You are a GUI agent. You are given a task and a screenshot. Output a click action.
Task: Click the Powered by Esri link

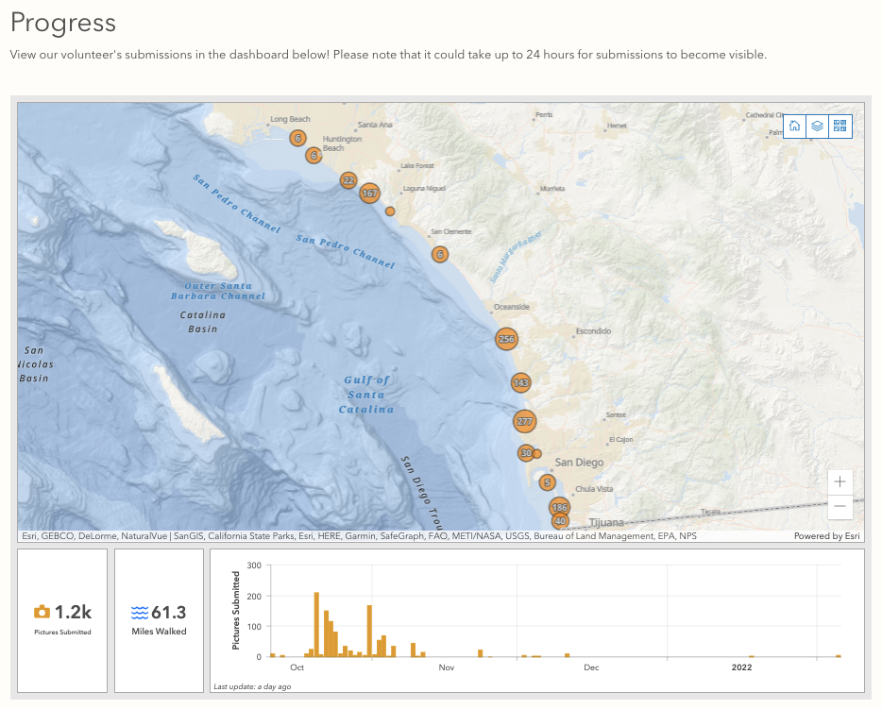[826, 536]
